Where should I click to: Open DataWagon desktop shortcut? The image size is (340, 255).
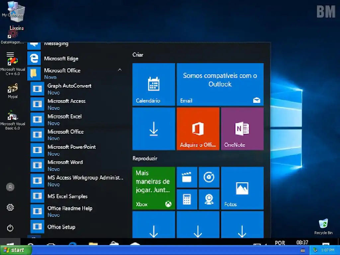[12, 37]
